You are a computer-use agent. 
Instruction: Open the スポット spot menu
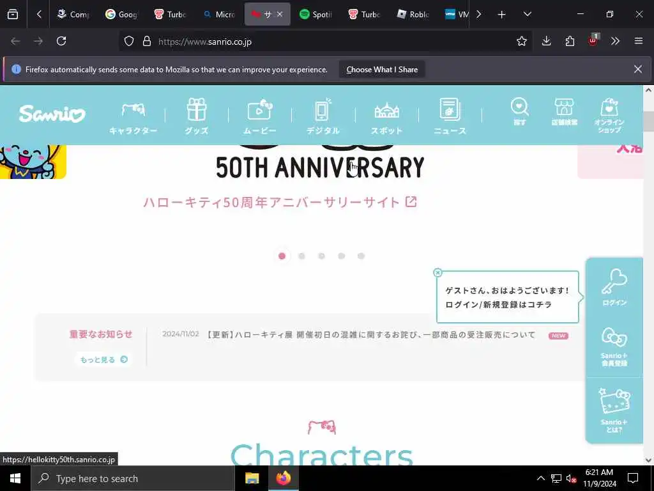[386, 118]
